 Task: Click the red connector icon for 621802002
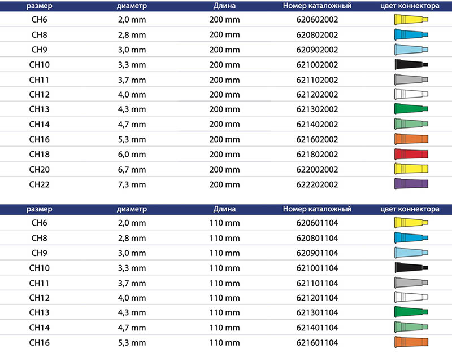coord(411,154)
